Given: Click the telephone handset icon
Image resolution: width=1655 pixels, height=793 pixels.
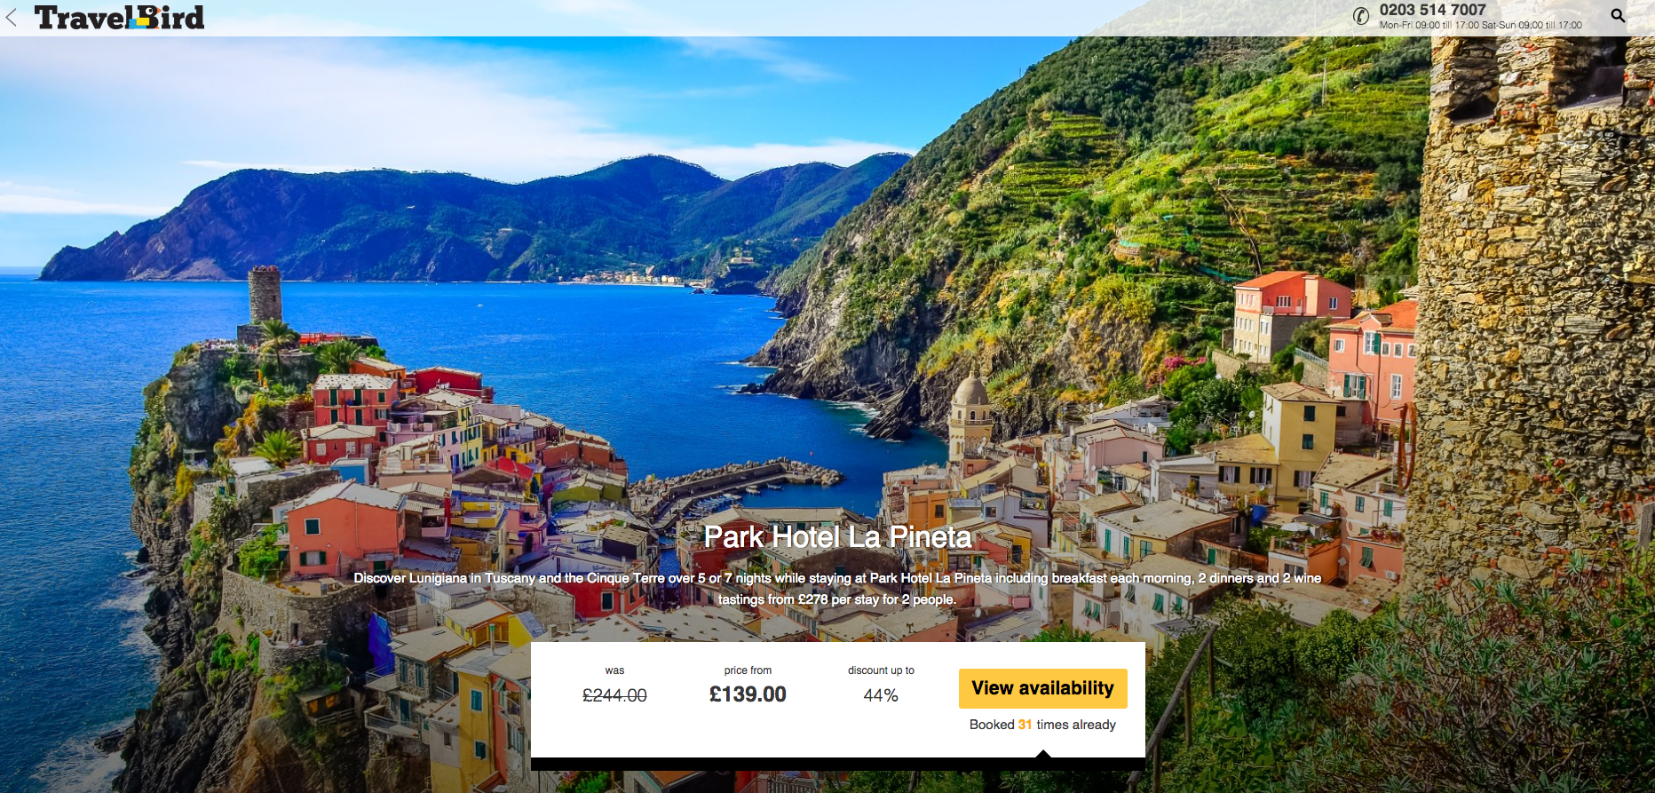Looking at the screenshot, I should pyautogui.click(x=1361, y=16).
